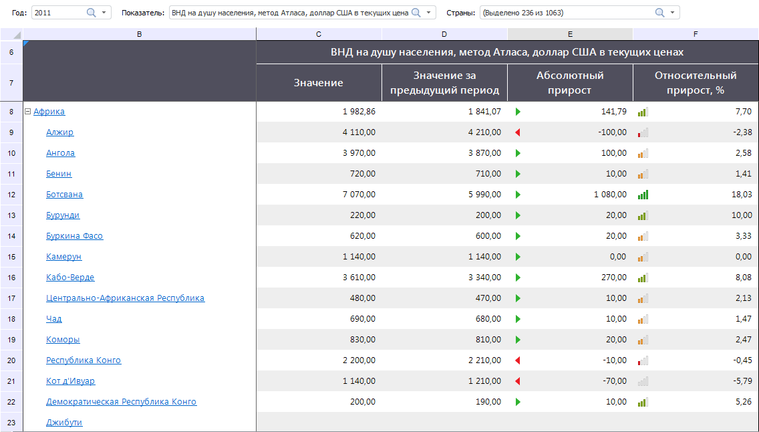The height and width of the screenshot is (432, 759).
Task: Select column E header
Action: pyautogui.click(x=569, y=33)
